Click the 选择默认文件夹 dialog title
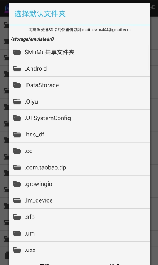 pyautogui.click(x=40, y=14)
